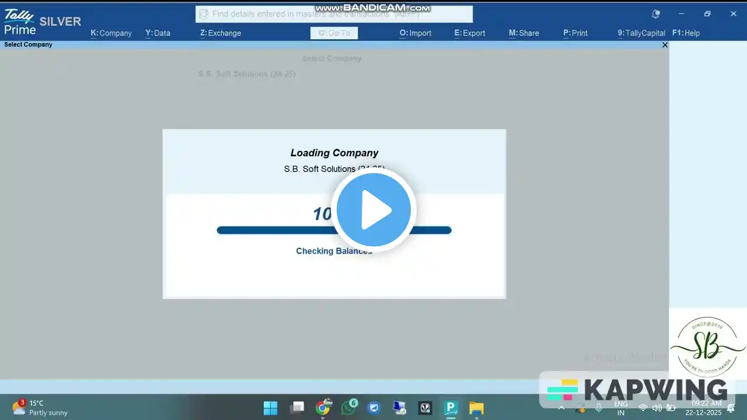Switch to TallyPrime in the taskbar

451,408
